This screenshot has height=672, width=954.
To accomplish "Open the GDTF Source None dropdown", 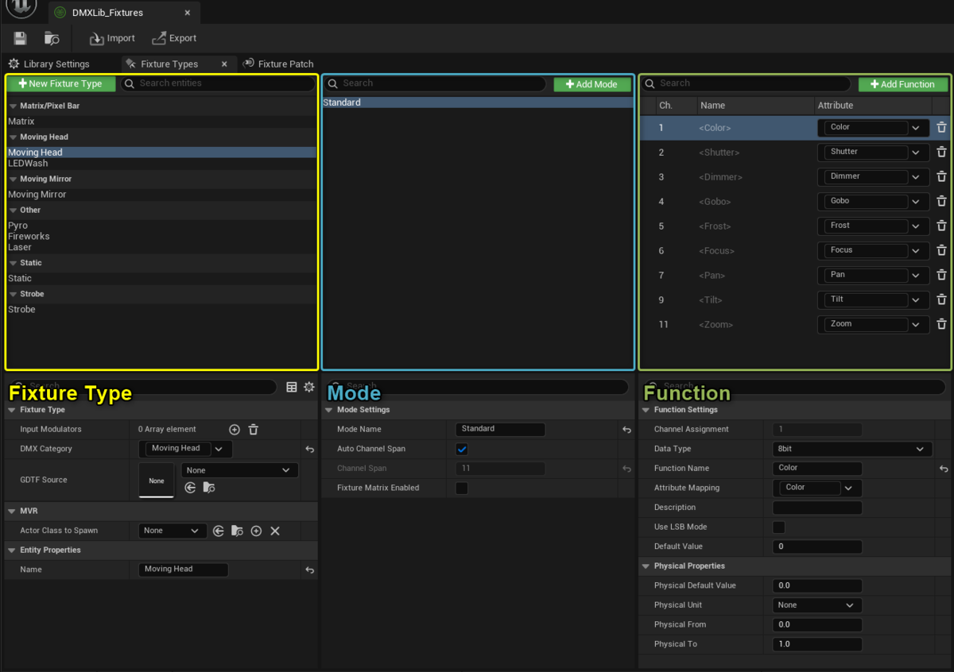I will [x=239, y=470].
